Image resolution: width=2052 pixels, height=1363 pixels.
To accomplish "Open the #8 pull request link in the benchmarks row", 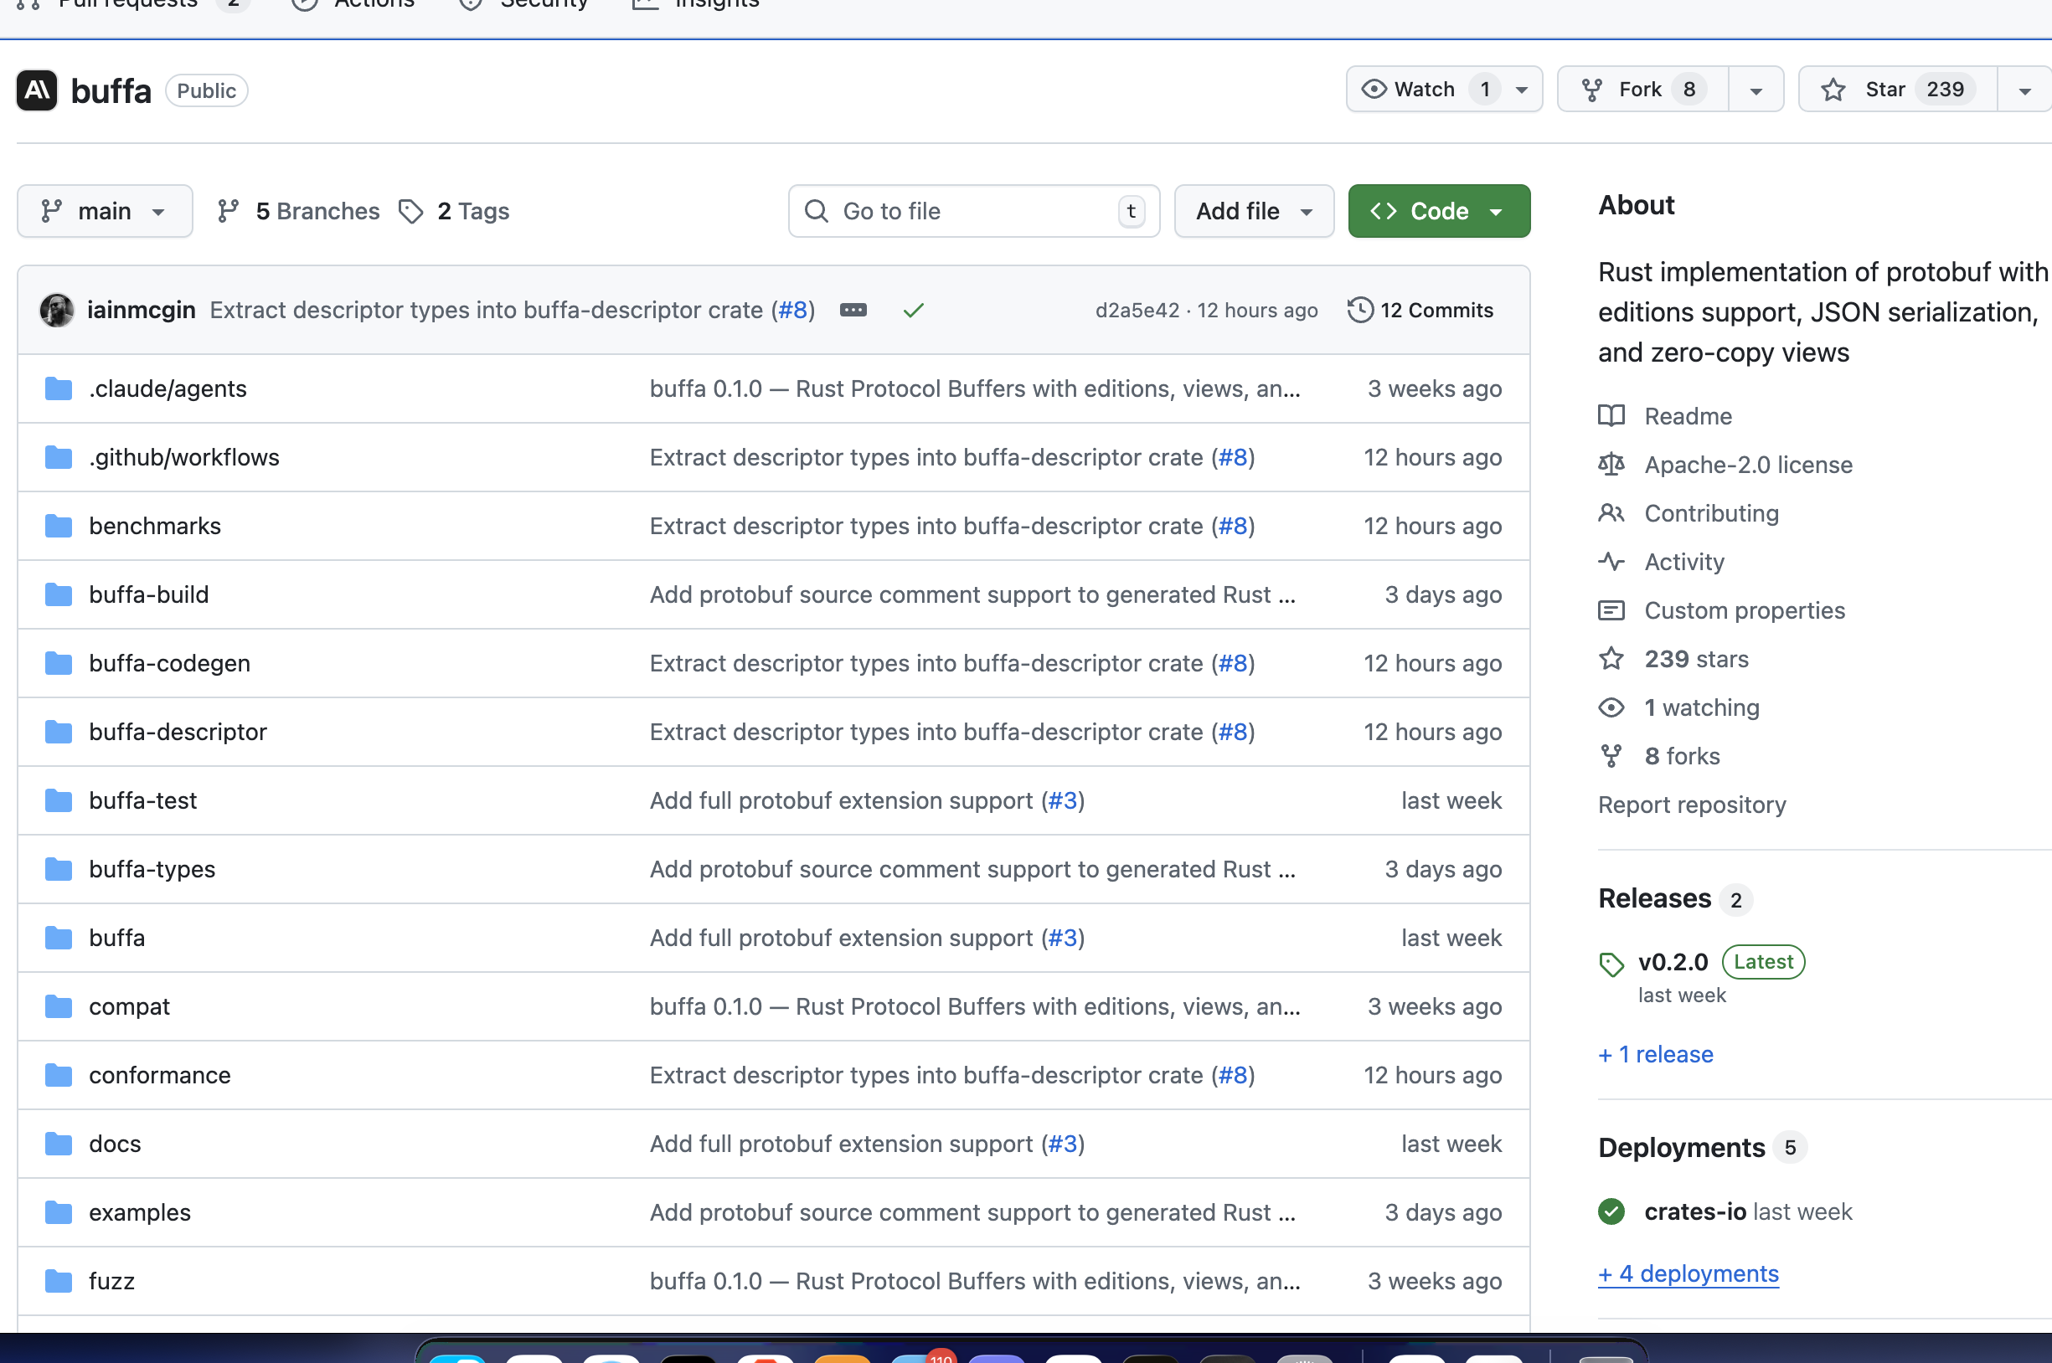I will 1233,526.
